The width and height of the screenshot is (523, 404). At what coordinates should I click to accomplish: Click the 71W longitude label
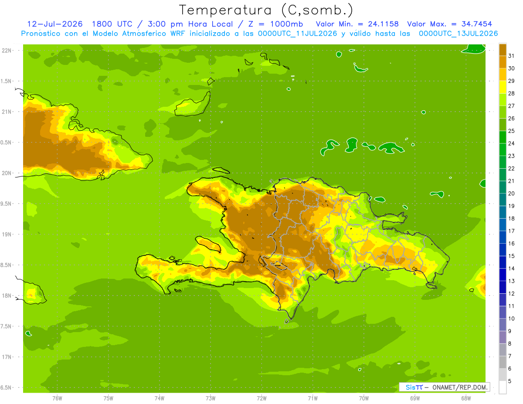click(312, 398)
